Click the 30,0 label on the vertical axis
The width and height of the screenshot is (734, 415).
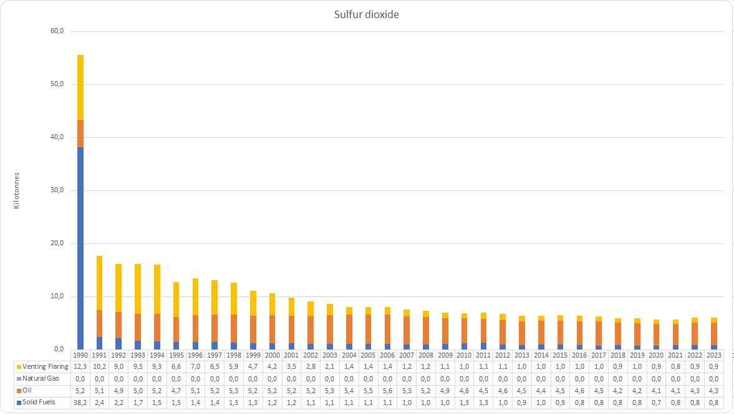56,190
